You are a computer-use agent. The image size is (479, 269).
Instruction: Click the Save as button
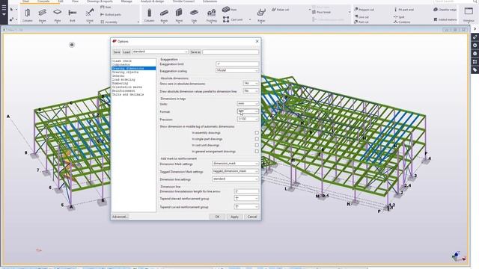195,52
